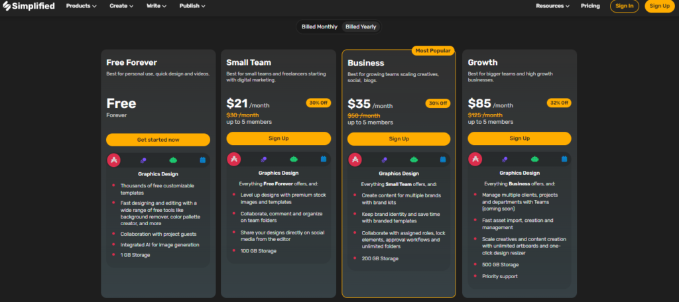
Task: Click Keep brand identity and save time item
Action: click(x=400, y=217)
